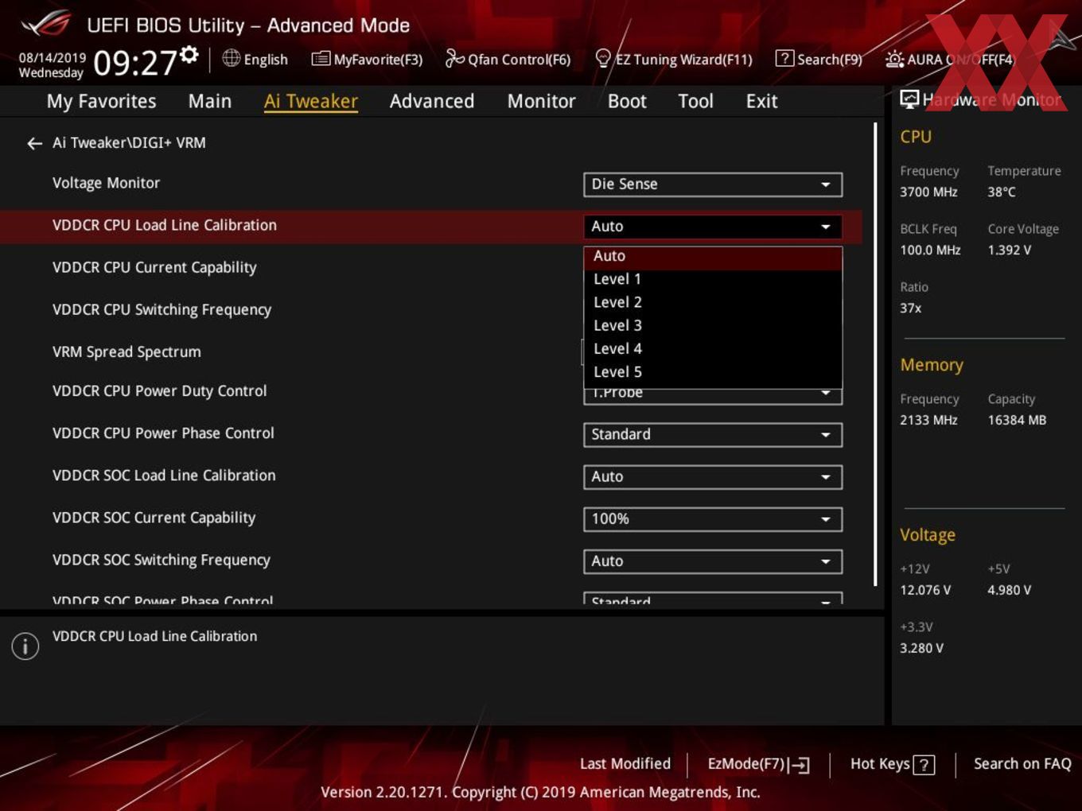The image size is (1082, 811).
Task: Click the CPU frequency 3700 MHz value
Action: (x=928, y=192)
